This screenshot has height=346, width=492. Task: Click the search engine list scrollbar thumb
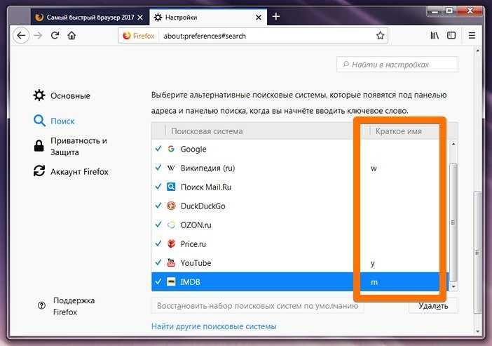coord(453,222)
